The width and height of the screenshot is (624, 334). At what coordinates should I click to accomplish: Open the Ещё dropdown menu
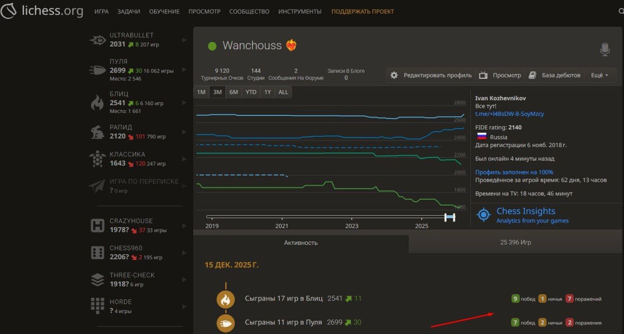tap(600, 75)
